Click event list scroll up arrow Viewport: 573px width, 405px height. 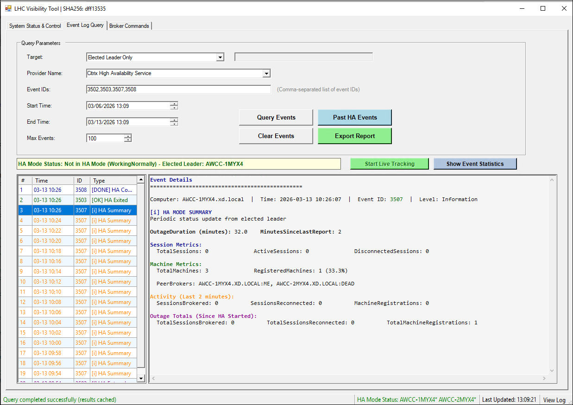(x=141, y=180)
